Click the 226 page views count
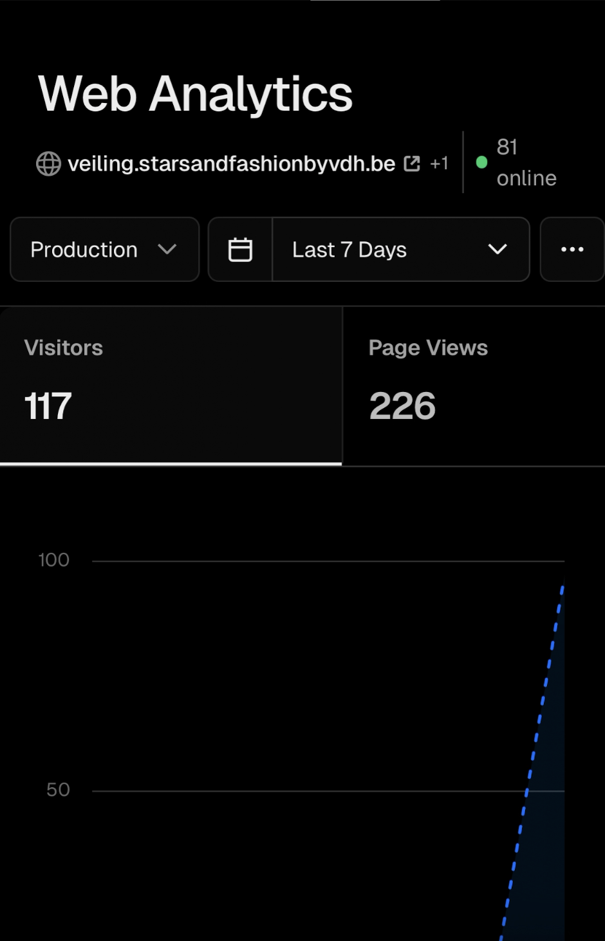The width and height of the screenshot is (605, 941). (x=402, y=406)
